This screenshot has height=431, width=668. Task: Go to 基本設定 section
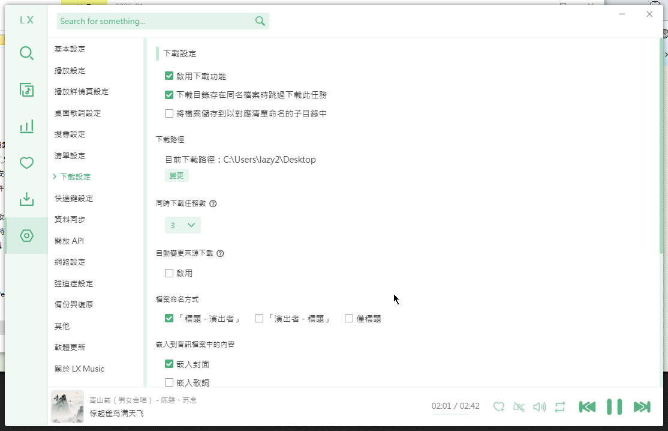[70, 49]
